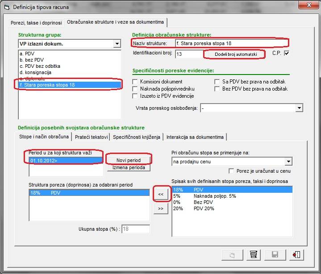The width and height of the screenshot is (321, 274).
Task: Switch to Porezi, takse i doprinosi tab
Action: tap(37, 22)
